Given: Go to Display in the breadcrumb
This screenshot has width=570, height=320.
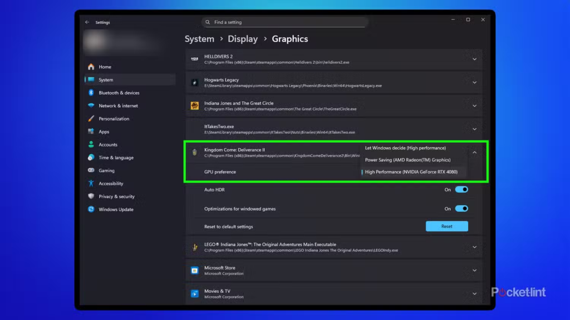Looking at the screenshot, I should pyautogui.click(x=243, y=39).
